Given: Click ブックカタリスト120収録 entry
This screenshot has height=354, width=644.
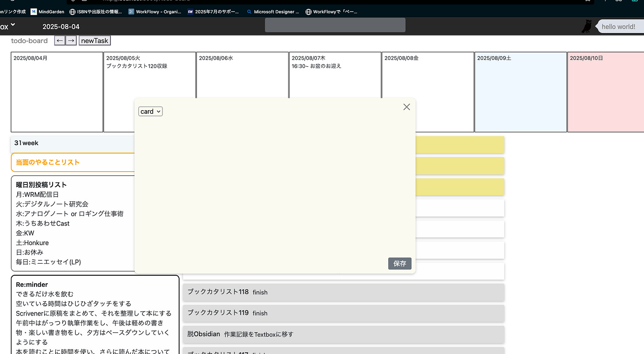Looking at the screenshot, I should coord(137,66).
